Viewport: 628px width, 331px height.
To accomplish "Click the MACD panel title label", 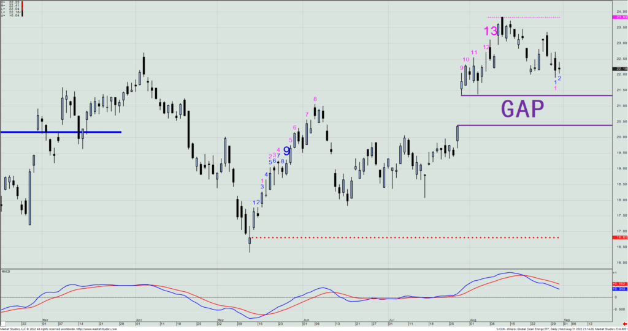I will tap(6, 272).
